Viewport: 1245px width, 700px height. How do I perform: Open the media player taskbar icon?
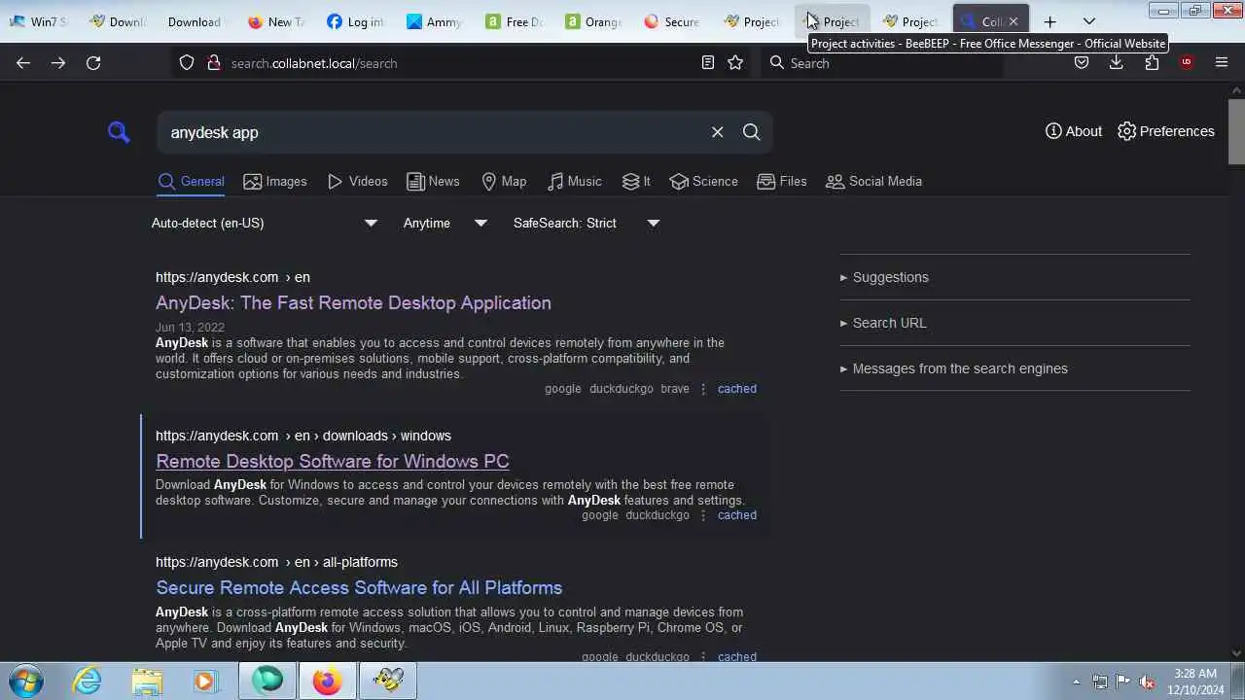205,681
